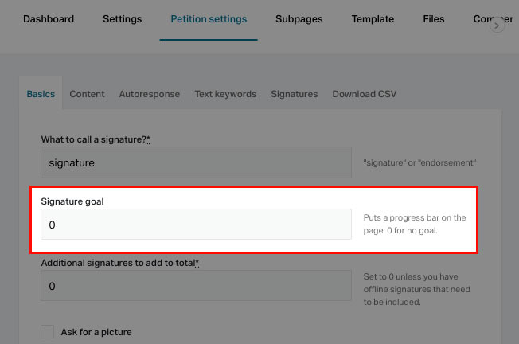Click the 'Additional signatures to add to total' label
This screenshot has height=344, width=519.
pos(119,263)
